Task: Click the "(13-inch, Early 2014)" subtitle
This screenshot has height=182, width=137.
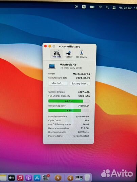Action: 71,68
